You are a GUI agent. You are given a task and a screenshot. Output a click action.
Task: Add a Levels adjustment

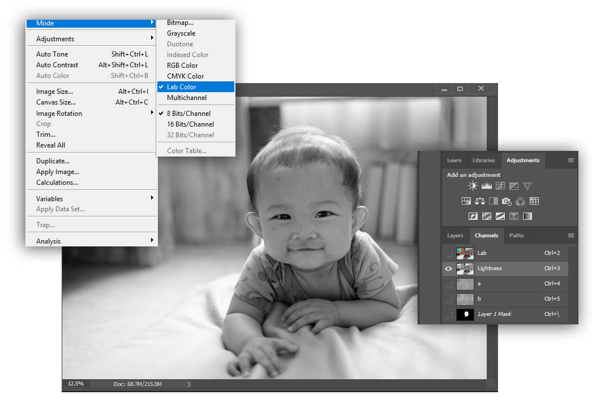486,186
